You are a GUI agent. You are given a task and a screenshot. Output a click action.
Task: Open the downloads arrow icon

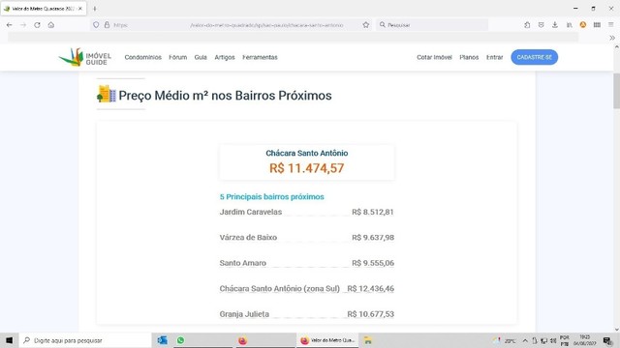pyautogui.click(x=555, y=25)
